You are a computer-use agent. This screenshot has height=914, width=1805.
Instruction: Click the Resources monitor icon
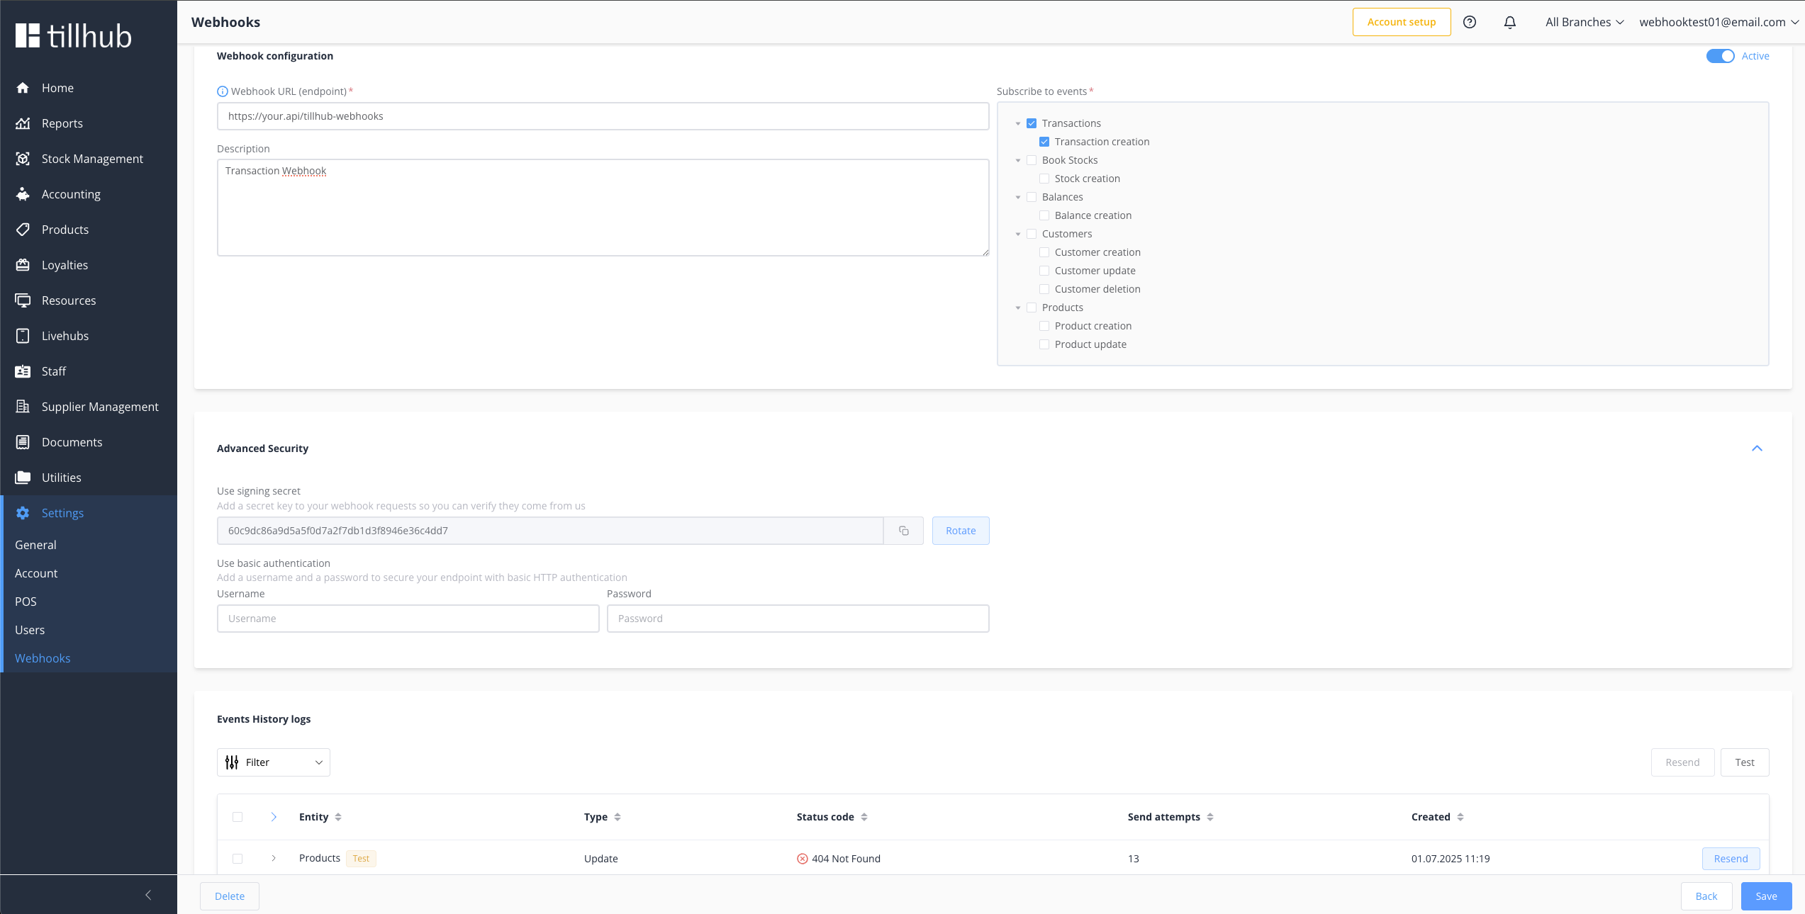click(x=23, y=300)
